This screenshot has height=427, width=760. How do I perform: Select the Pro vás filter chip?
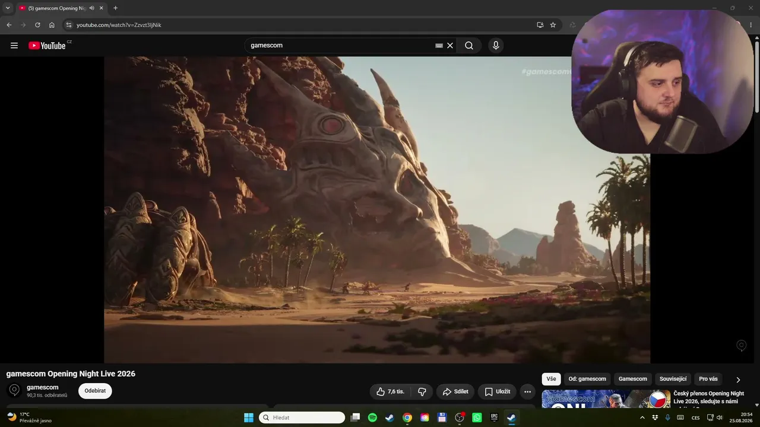pyautogui.click(x=708, y=379)
